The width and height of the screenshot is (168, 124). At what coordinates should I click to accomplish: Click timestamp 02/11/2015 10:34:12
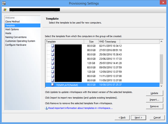tap(110, 46)
